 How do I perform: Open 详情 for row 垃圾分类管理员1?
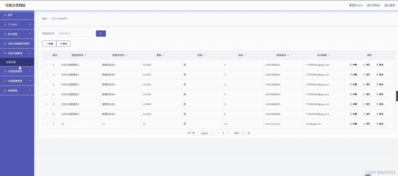pyautogui.click(x=353, y=65)
